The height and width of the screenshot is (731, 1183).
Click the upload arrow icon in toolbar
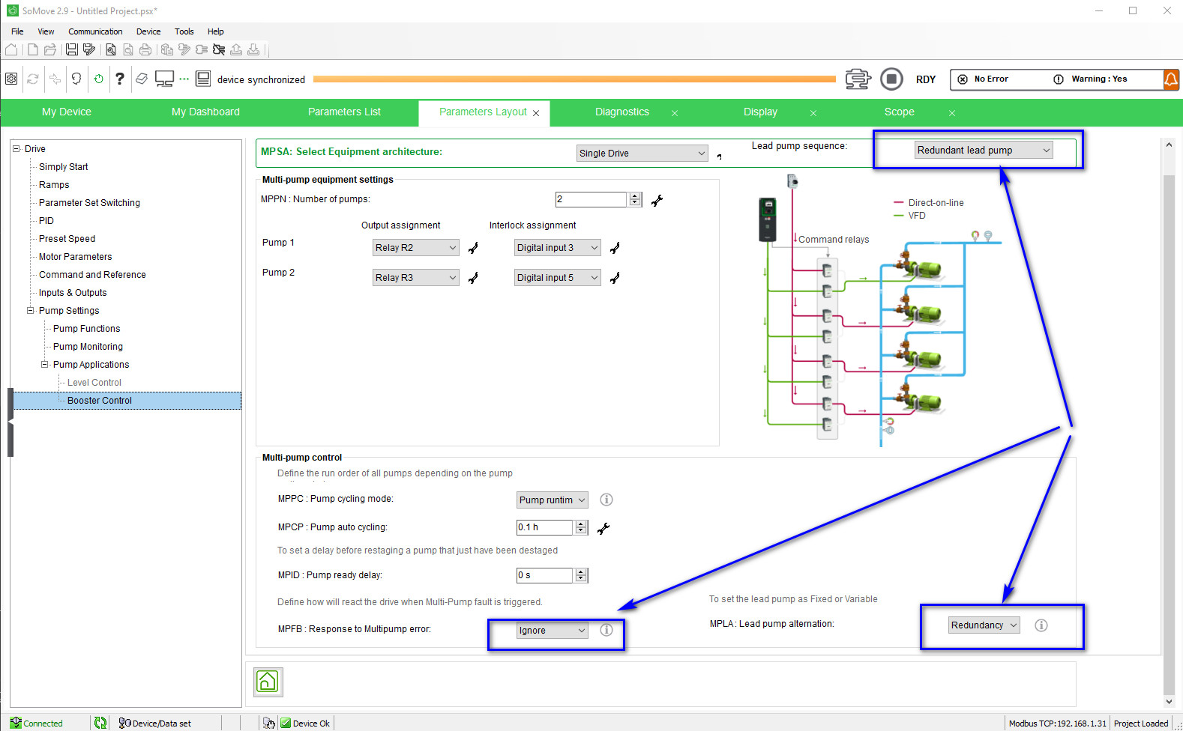236,49
